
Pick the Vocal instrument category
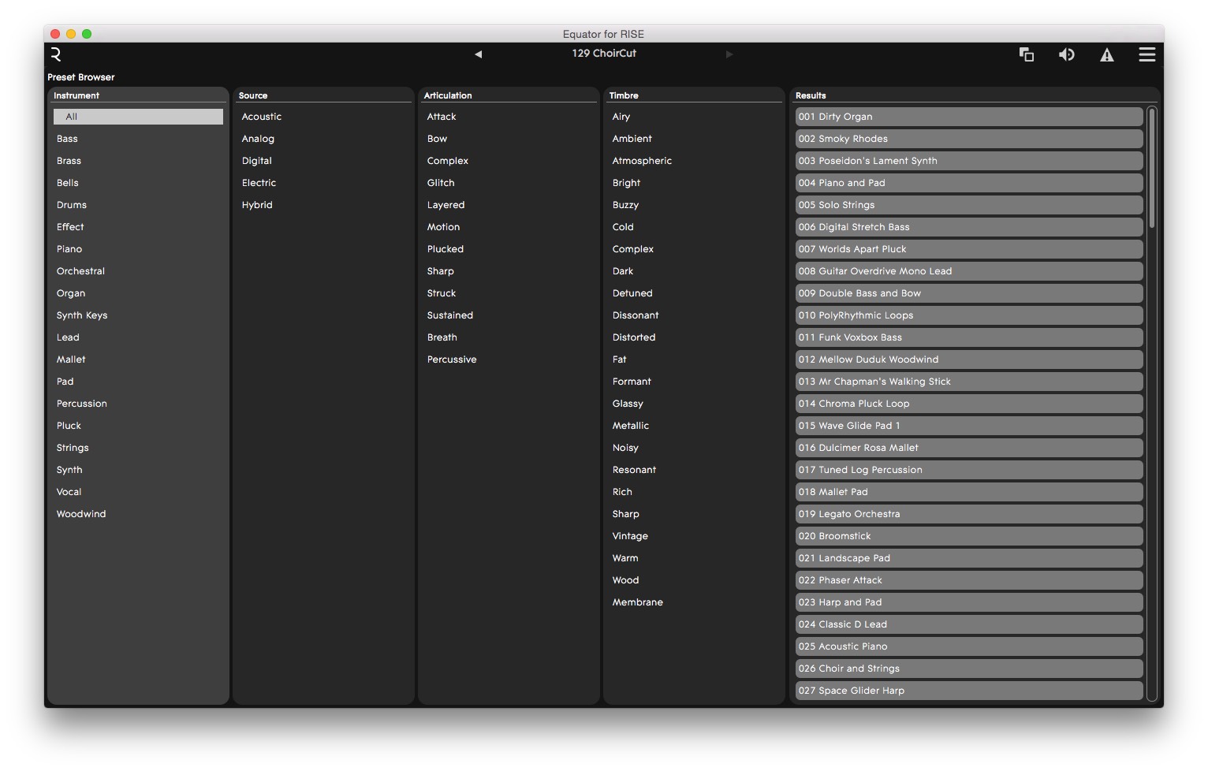tap(69, 492)
